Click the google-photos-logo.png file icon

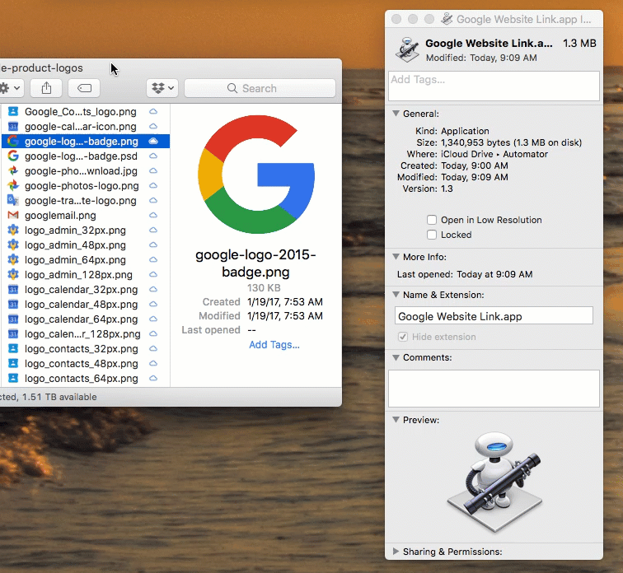tap(13, 186)
